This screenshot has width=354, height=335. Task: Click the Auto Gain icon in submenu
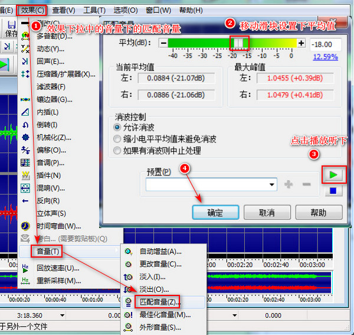tap(129, 251)
